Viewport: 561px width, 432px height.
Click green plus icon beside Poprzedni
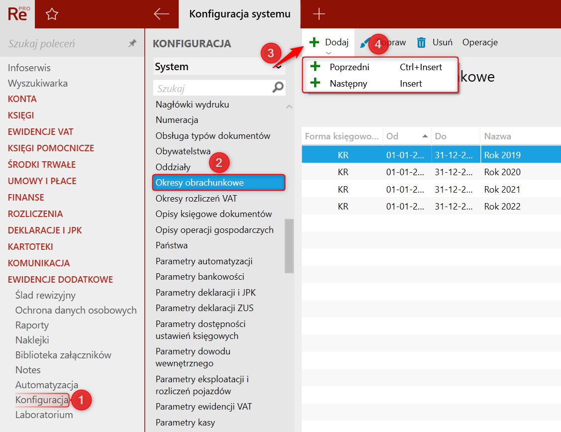coord(315,67)
